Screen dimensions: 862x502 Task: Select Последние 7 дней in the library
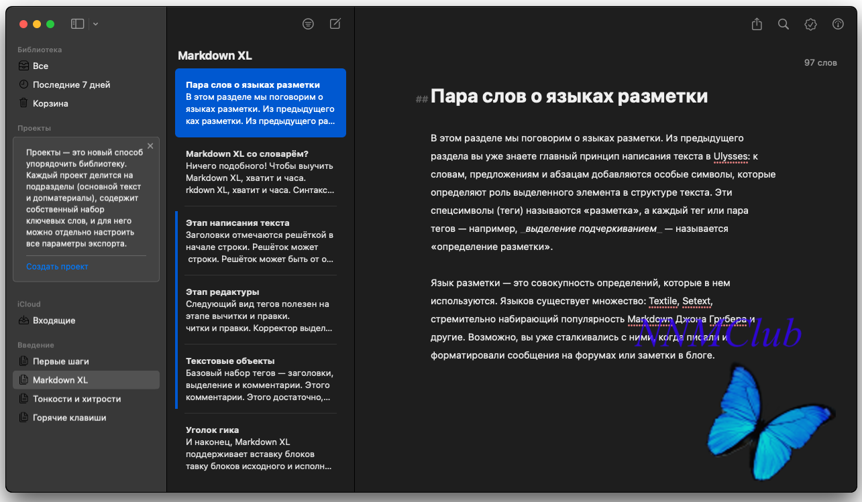(x=86, y=84)
